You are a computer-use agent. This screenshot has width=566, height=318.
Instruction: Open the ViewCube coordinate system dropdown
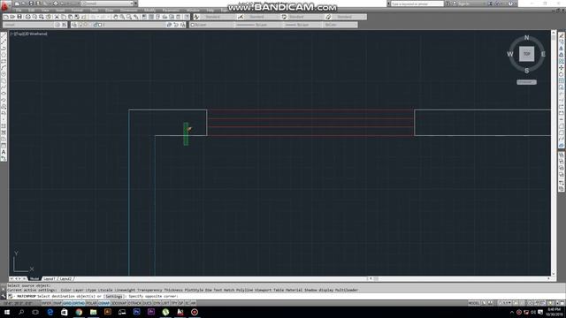pyautogui.click(x=527, y=82)
